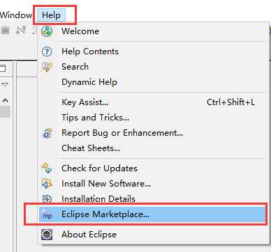Click the Installation Details icon
The height and width of the screenshot is (252, 271).
pos(47,198)
